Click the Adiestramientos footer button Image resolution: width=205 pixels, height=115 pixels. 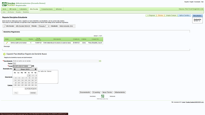(120, 92)
